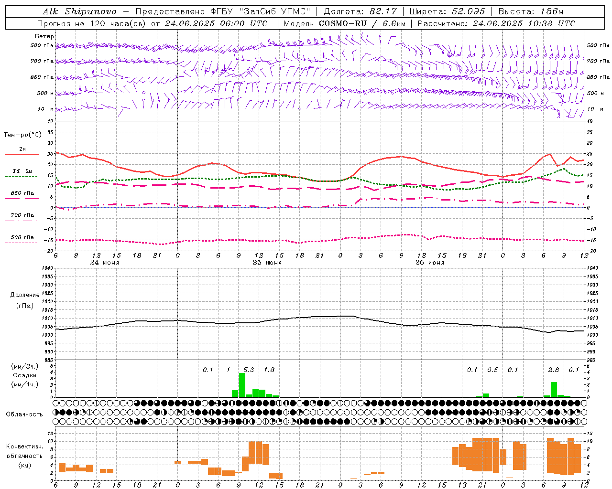Click the Ветер panel label
The height and width of the screenshot is (489, 612).
point(44,36)
